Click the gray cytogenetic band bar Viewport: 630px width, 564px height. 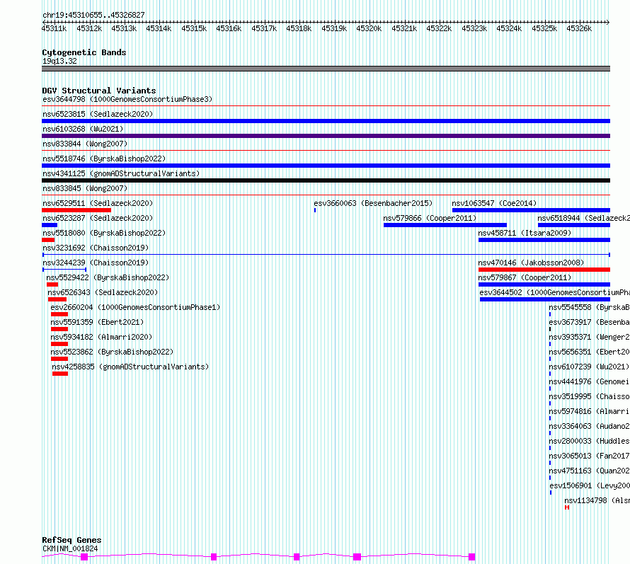pos(326,69)
